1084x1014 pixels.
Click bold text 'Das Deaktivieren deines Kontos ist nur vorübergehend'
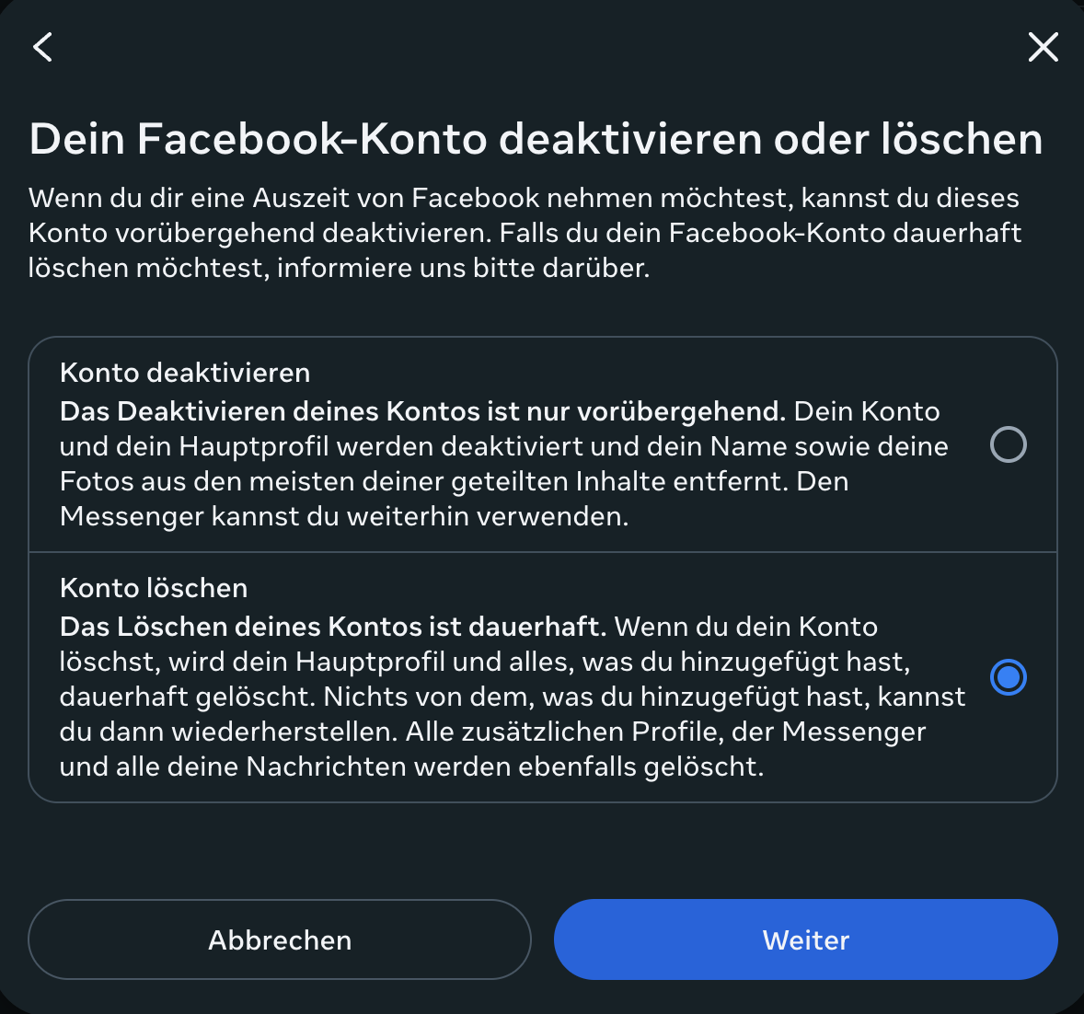point(422,411)
